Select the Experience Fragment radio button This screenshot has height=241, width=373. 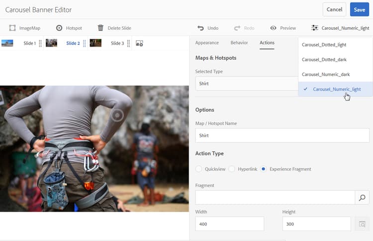263,169
